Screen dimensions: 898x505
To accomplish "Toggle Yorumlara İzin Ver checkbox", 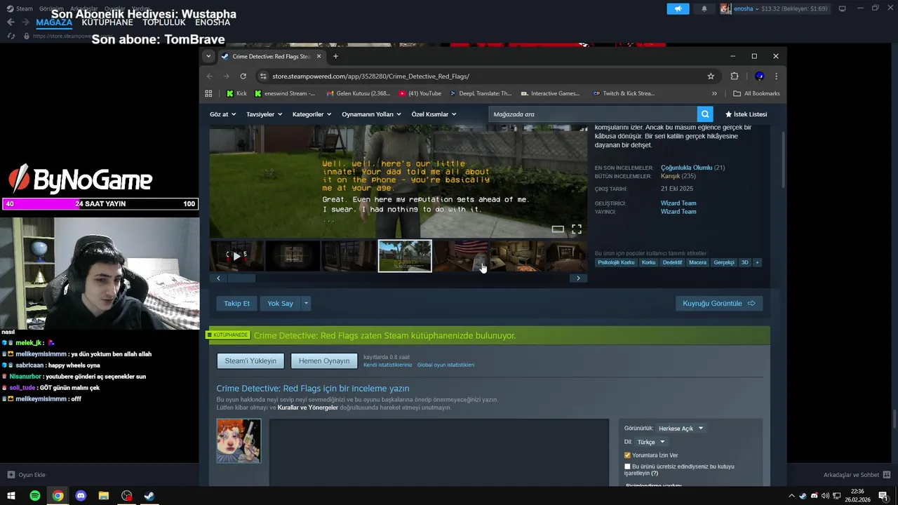I will point(627,455).
